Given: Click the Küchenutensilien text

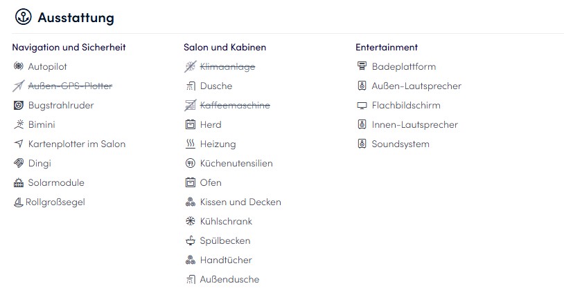Looking at the screenshot, I should point(236,164).
